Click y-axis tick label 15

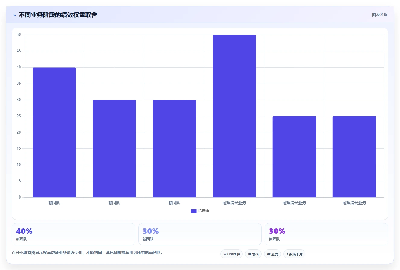tap(19, 148)
